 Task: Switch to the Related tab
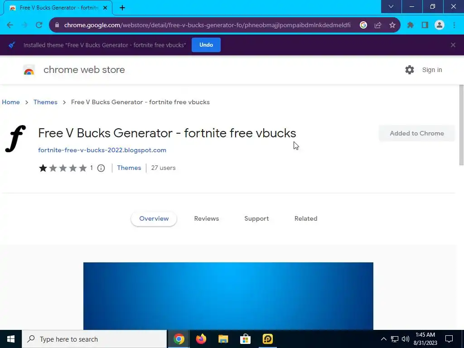306,219
